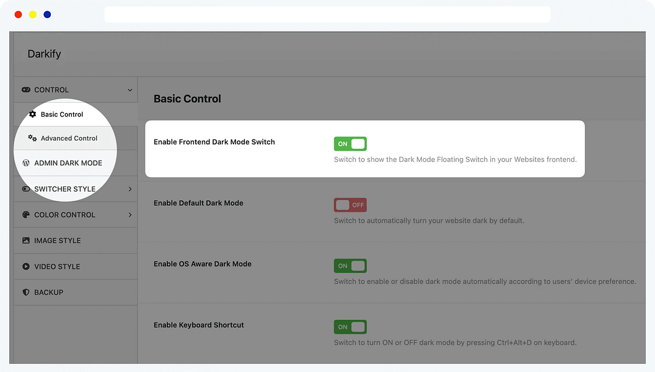Screen dimensions: 655x372
Task: Turn on Enable Default Dark Mode toggle
Action: pyautogui.click(x=350, y=205)
